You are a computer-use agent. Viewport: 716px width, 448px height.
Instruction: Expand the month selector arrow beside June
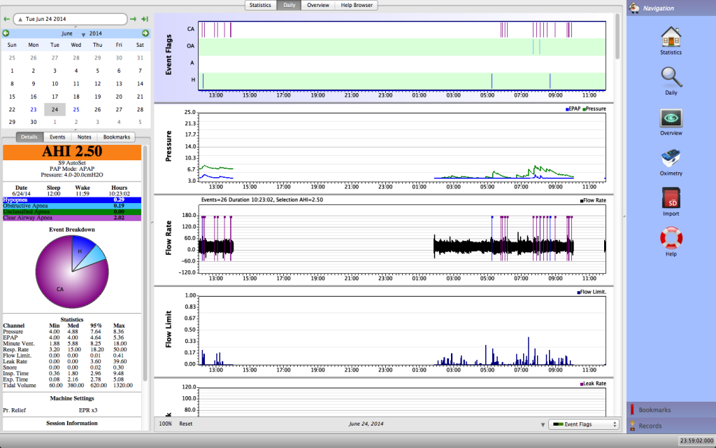coord(83,34)
